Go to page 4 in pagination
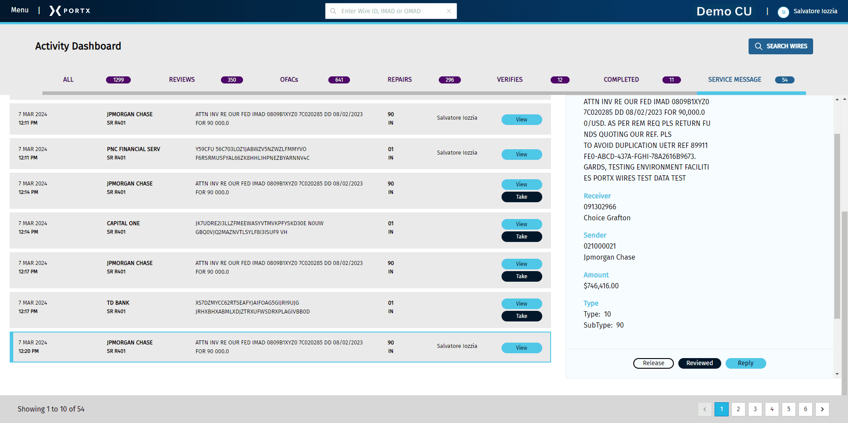Image resolution: width=848 pixels, height=423 pixels. pyautogui.click(x=772, y=409)
